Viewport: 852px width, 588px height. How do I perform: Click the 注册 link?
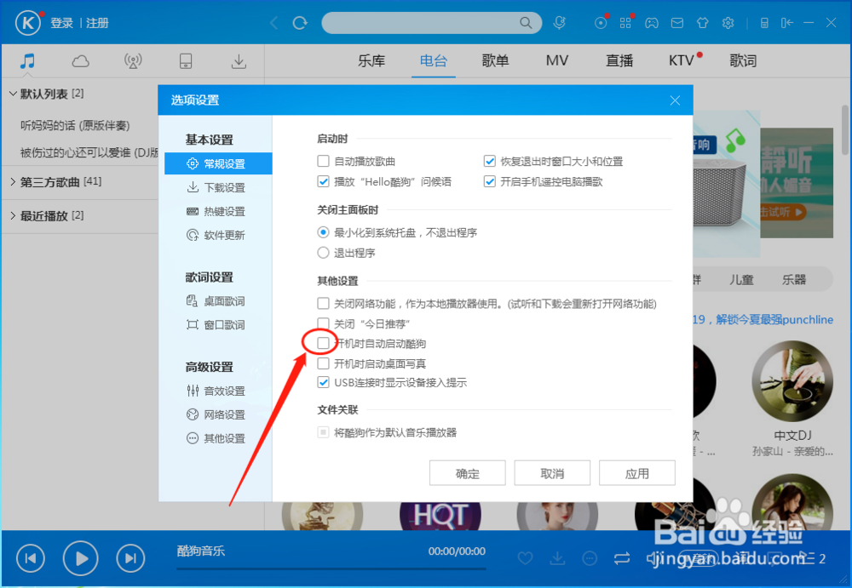pyautogui.click(x=97, y=23)
